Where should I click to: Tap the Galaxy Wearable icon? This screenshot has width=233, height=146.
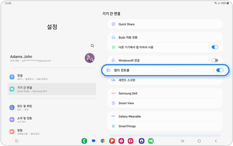pyautogui.click(x=113, y=116)
